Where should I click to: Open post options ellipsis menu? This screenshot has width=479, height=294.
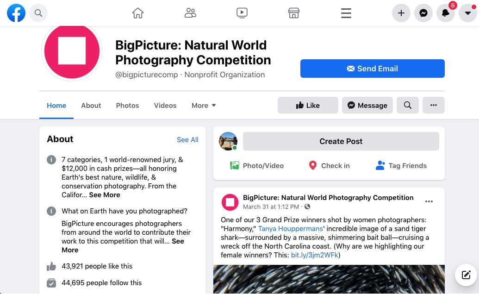429,201
